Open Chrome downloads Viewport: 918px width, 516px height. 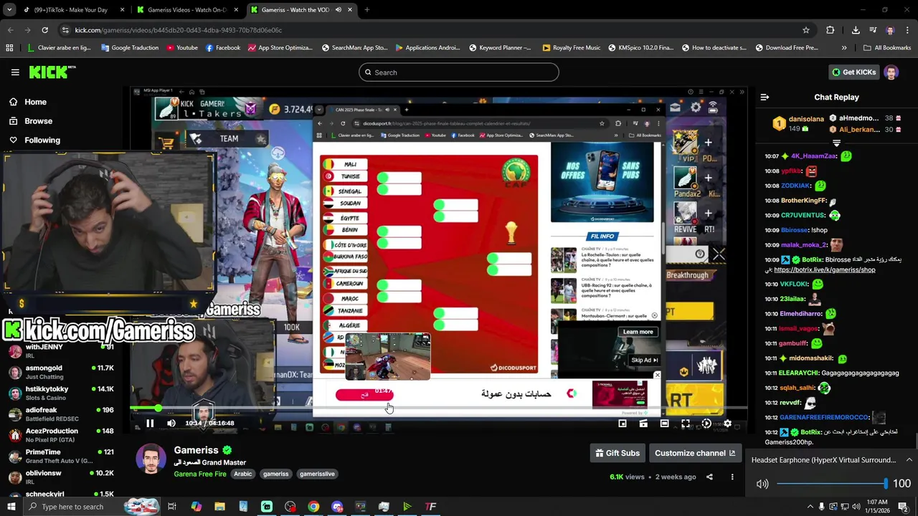coord(856,30)
